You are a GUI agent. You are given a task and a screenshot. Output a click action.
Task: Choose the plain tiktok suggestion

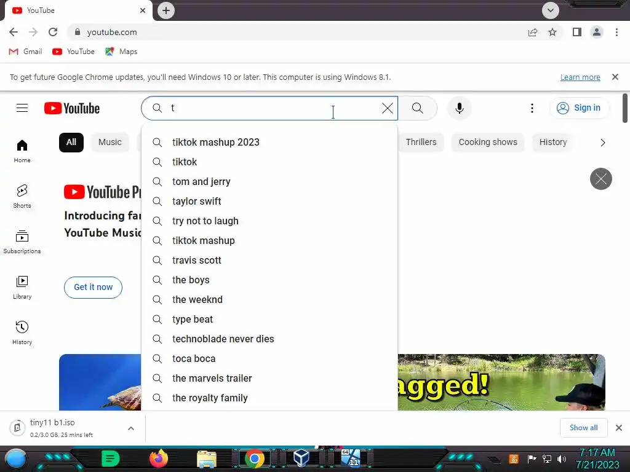point(269,162)
